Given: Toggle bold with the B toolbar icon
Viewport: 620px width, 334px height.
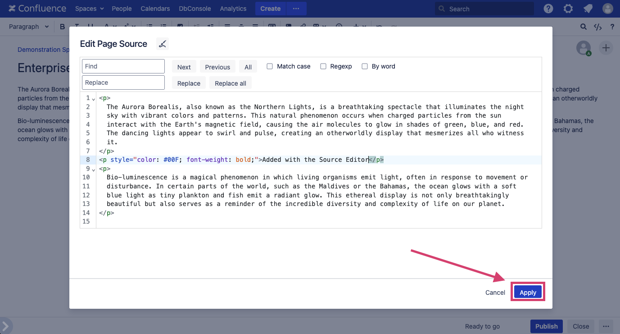Looking at the screenshot, I should [x=62, y=27].
